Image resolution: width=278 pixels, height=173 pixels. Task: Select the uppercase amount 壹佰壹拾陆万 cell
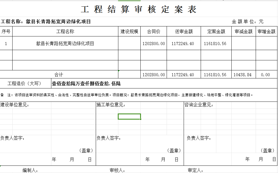(x=87, y=83)
